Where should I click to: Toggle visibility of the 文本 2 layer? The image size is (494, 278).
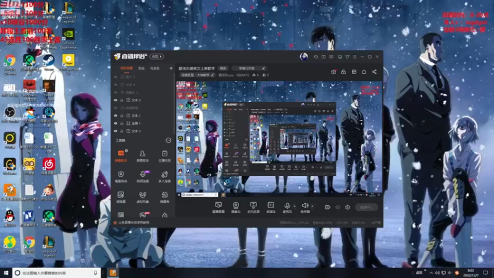tap(115, 100)
